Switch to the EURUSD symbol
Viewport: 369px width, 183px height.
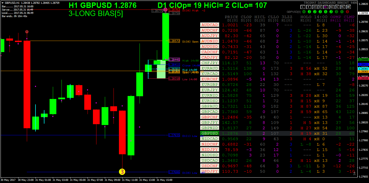(x=210, y=101)
